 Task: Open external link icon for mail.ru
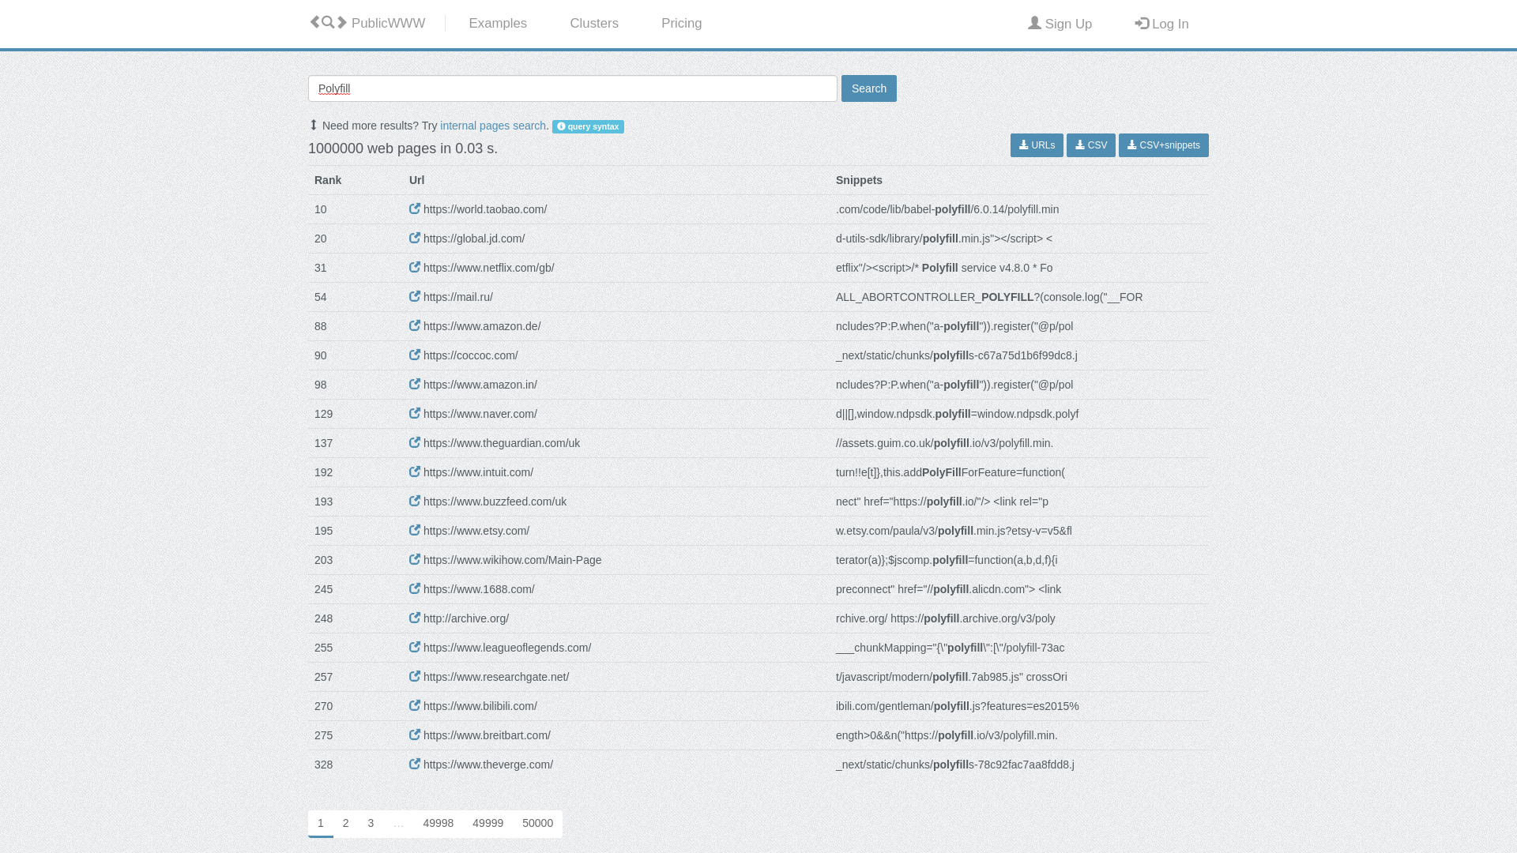[415, 297]
